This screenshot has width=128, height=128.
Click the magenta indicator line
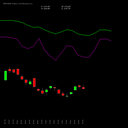click(x=56, y=60)
